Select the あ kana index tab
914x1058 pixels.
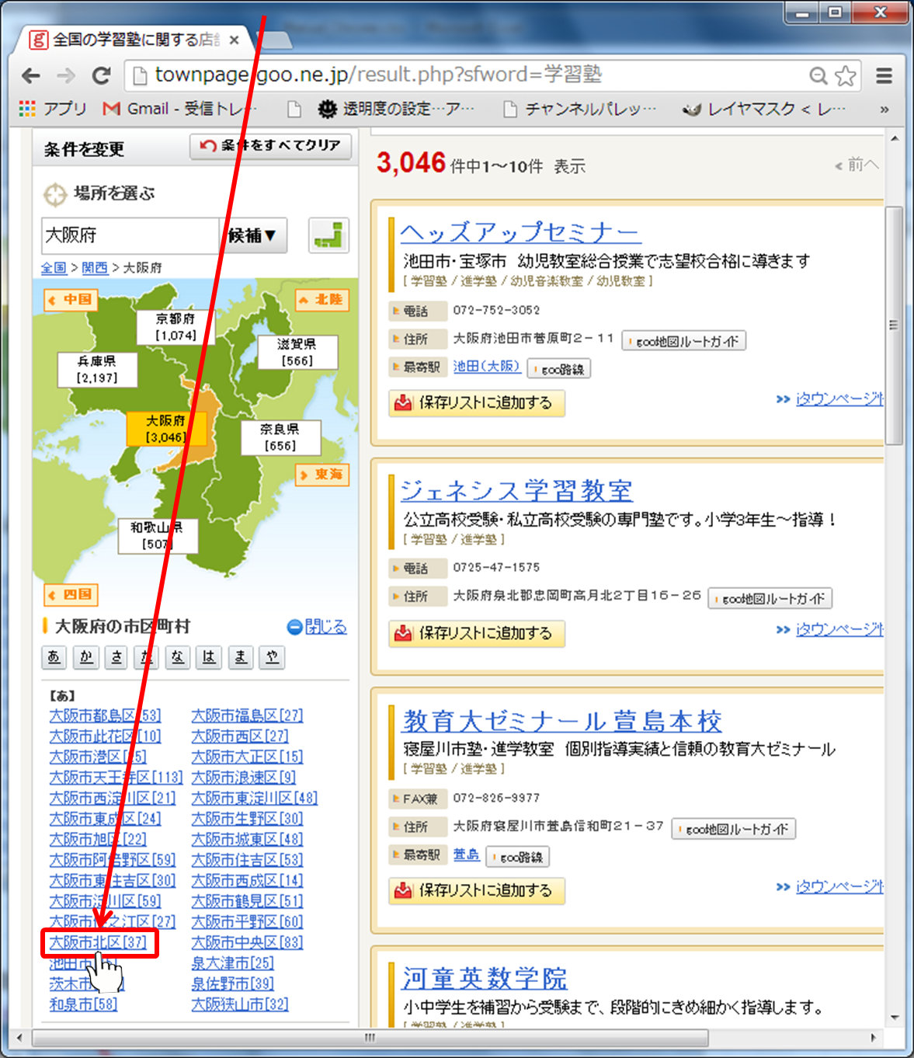coord(54,657)
